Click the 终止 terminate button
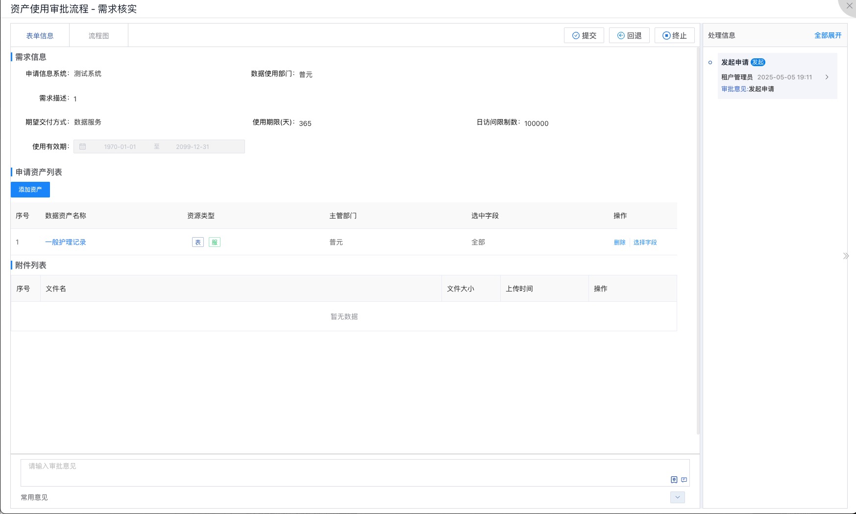 674,35
